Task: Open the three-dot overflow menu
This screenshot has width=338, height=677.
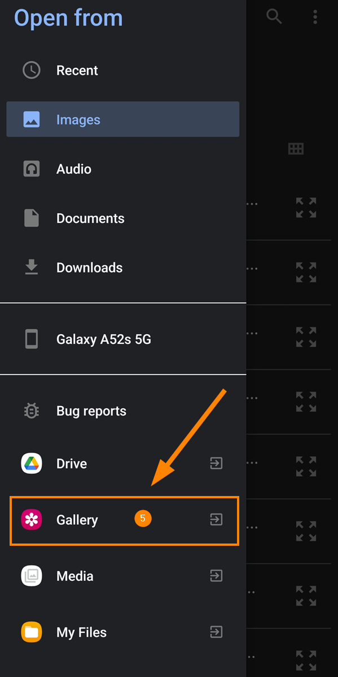Action: (315, 16)
